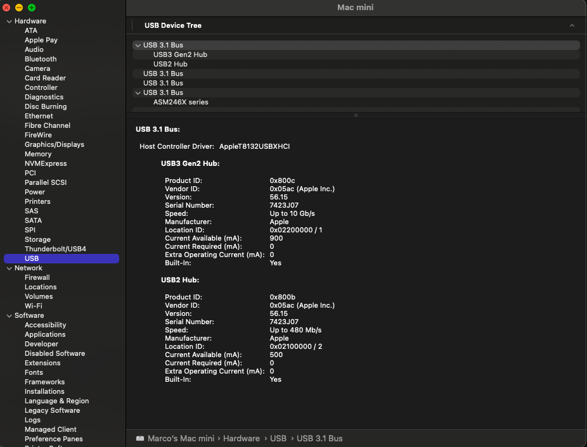Collapse the Software section in sidebar
Viewport: 587px width, 447px height.
(x=10, y=316)
